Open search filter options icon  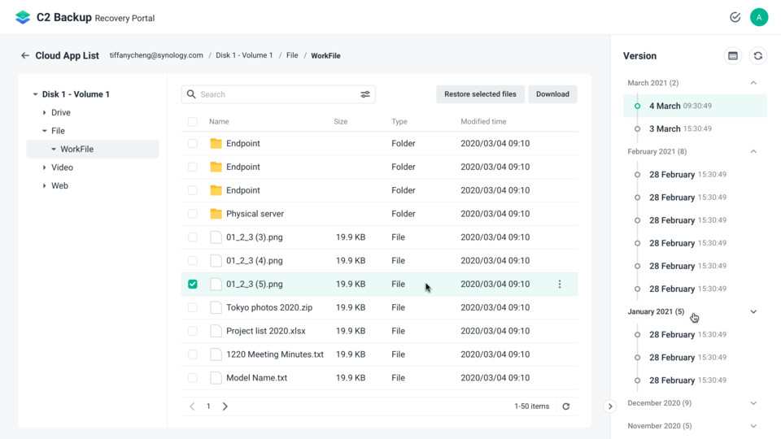pos(365,94)
